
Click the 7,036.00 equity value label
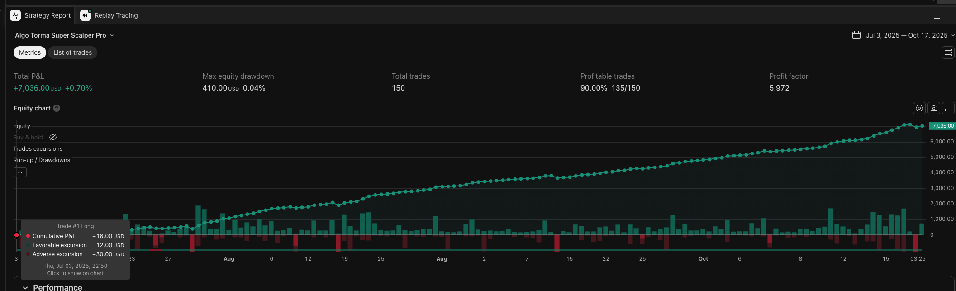[x=942, y=126]
